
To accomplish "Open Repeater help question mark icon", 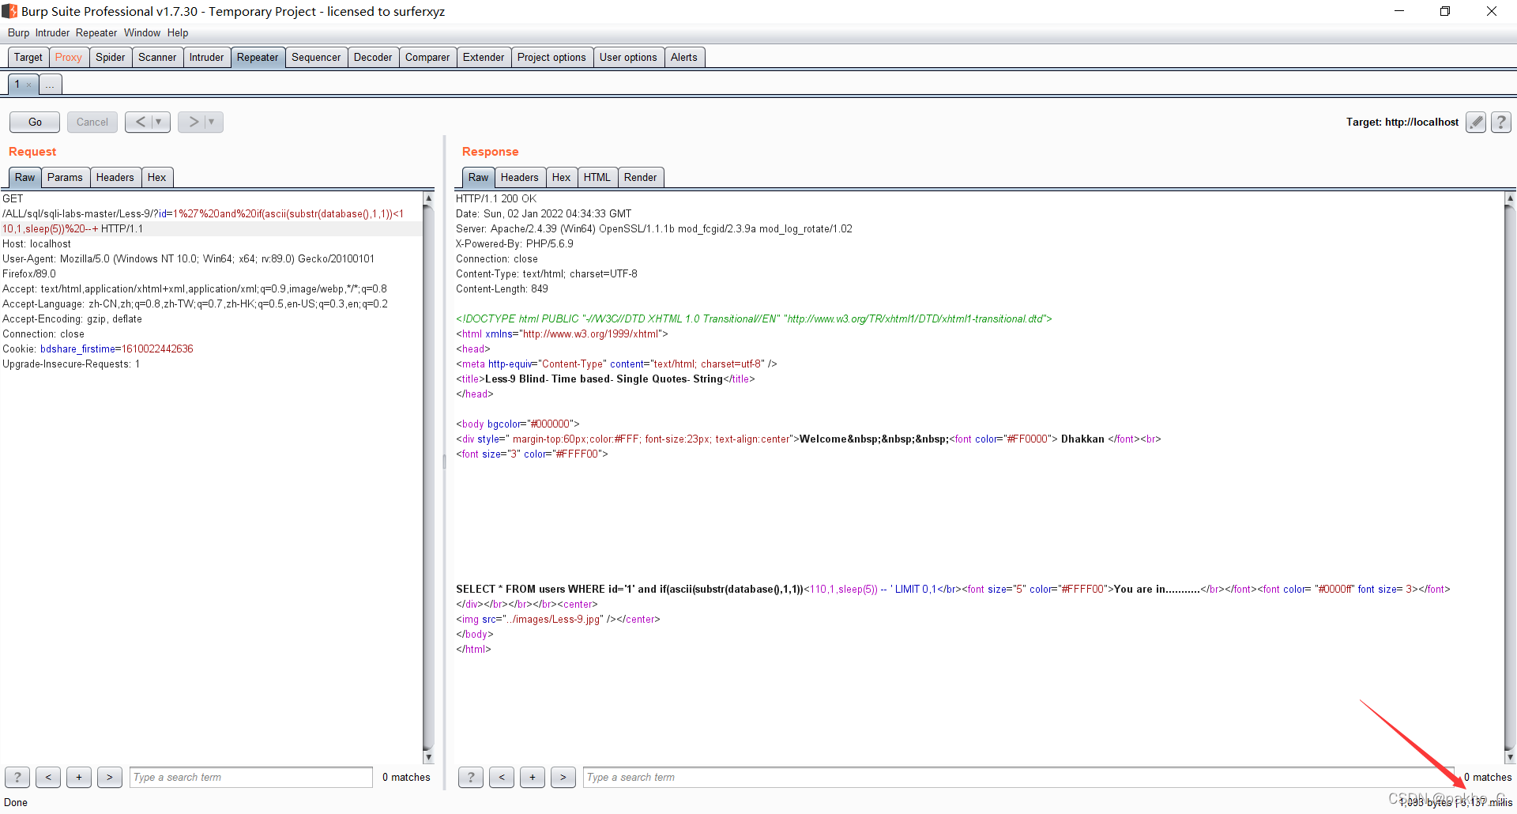I will click(1501, 122).
